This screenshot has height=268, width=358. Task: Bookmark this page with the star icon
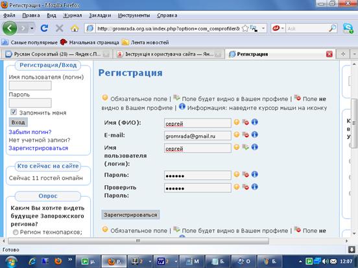pos(245,28)
